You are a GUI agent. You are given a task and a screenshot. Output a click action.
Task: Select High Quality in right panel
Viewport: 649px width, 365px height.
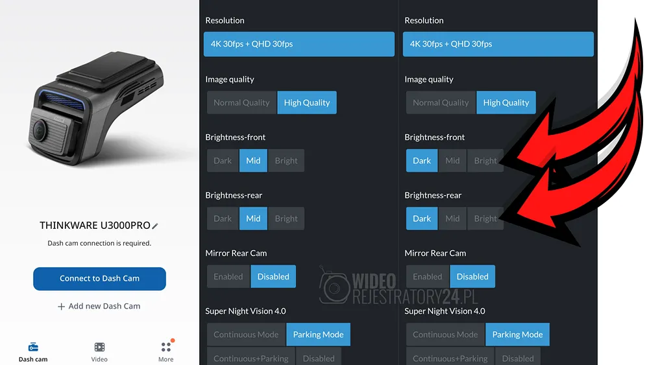pos(506,102)
